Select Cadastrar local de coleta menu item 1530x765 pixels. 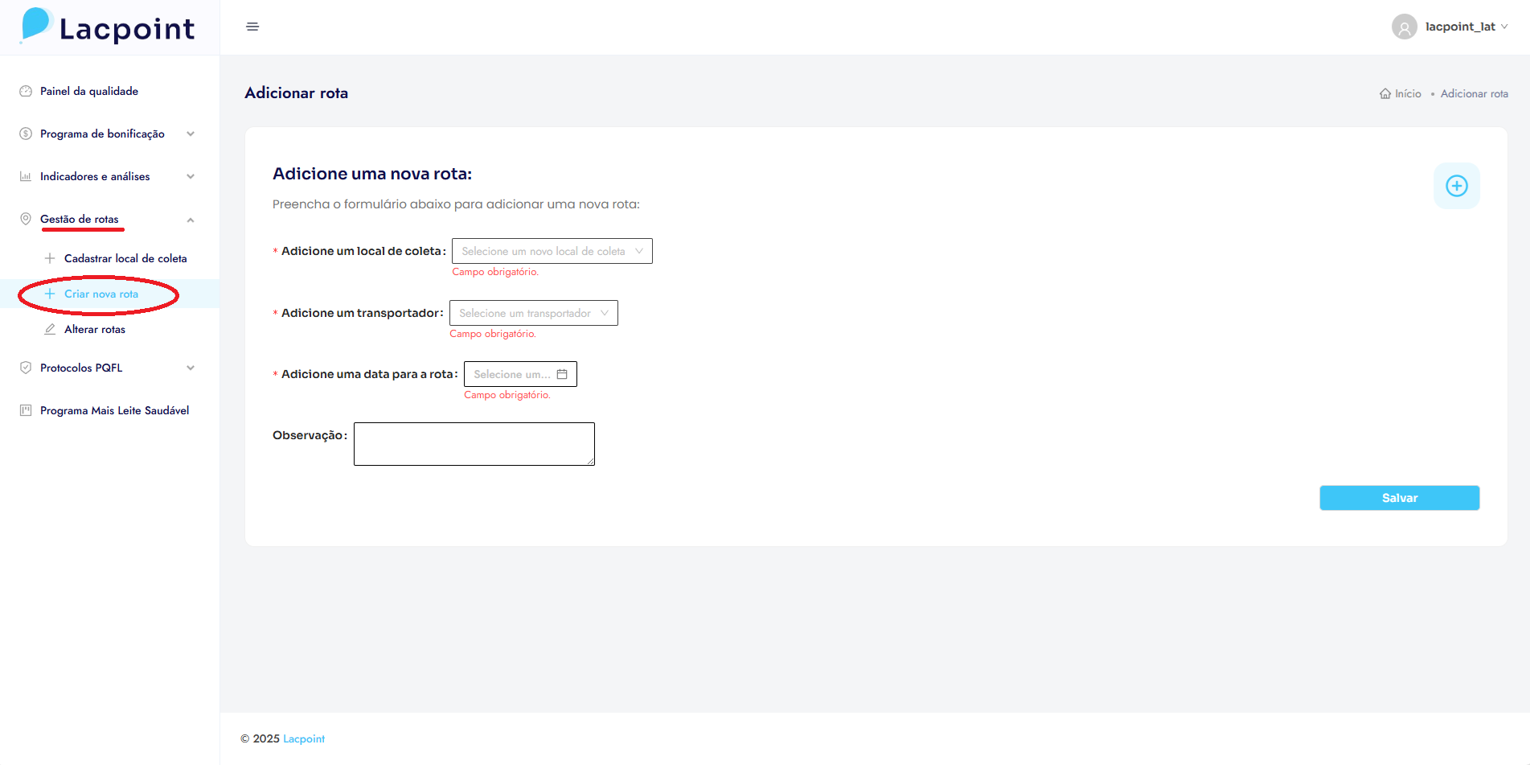click(125, 258)
